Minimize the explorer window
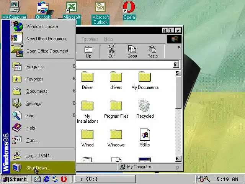The image size is (245, 184). coord(165,30)
